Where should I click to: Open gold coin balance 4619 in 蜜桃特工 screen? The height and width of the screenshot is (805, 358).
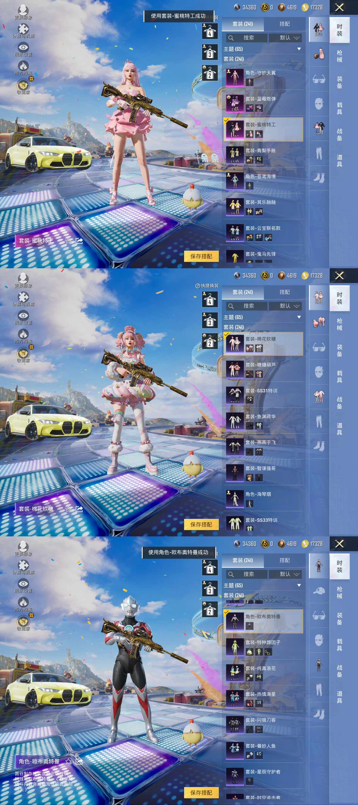287,7
